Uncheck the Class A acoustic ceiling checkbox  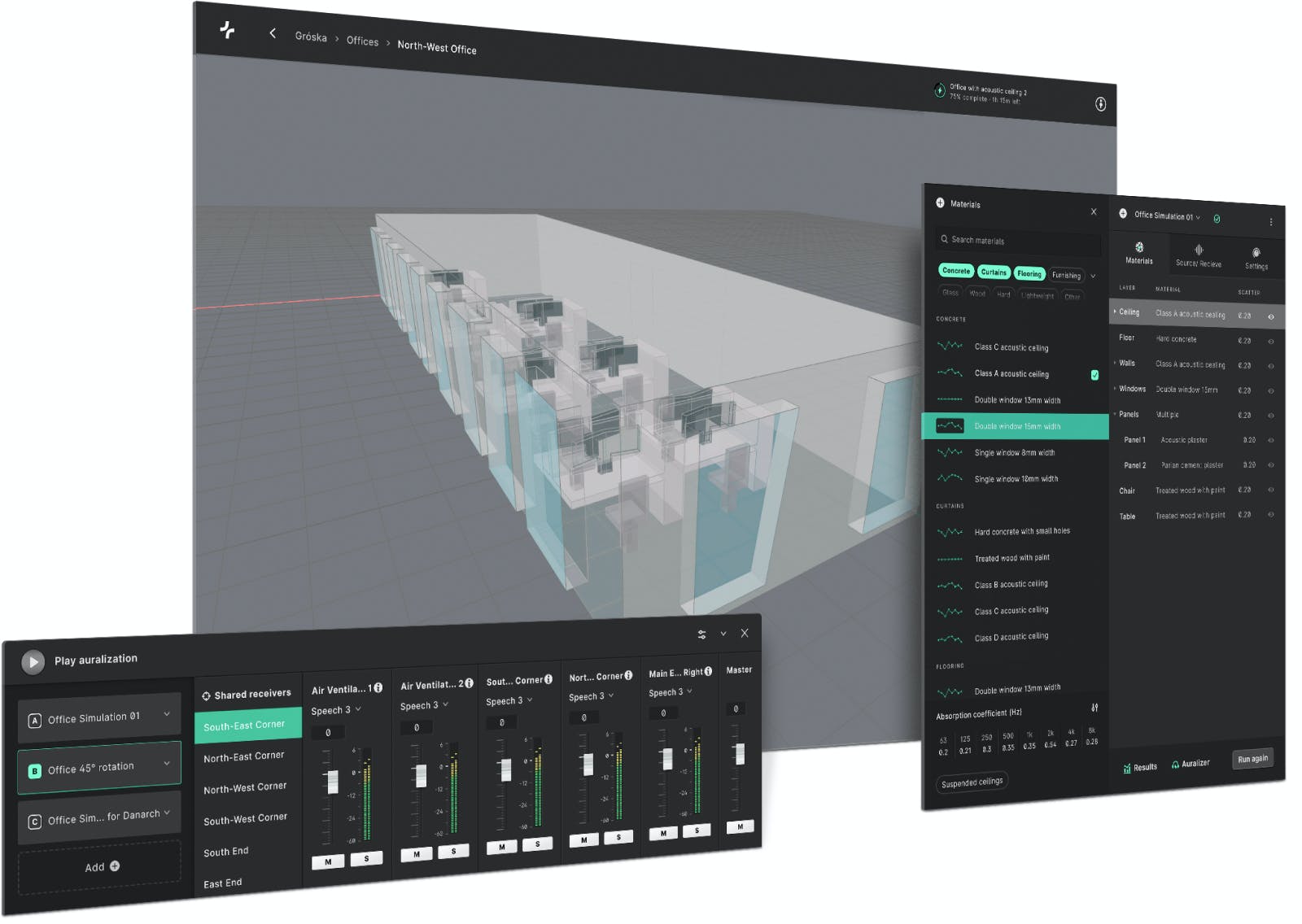pyautogui.click(x=1094, y=375)
